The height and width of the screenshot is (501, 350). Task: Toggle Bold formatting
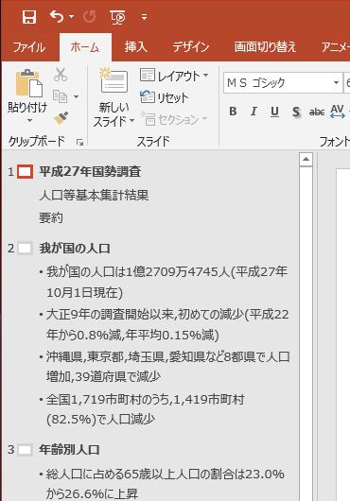tap(233, 112)
